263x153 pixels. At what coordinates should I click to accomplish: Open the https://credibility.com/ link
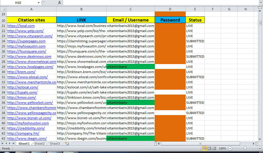click(x=26, y=128)
